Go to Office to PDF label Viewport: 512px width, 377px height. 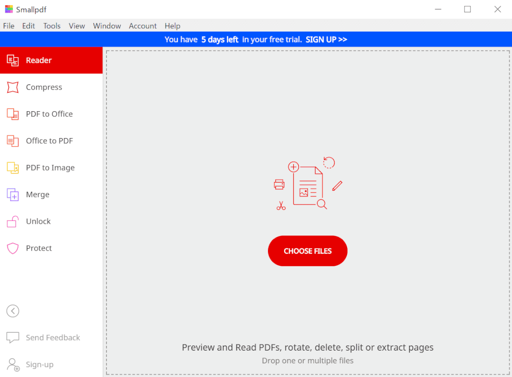tap(49, 141)
